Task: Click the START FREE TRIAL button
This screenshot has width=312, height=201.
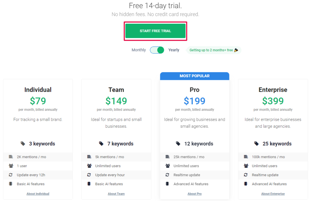Action: pyautogui.click(x=155, y=31)
